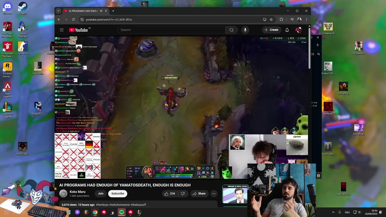Go to the YouTube home logo

(x=78, y=30)
